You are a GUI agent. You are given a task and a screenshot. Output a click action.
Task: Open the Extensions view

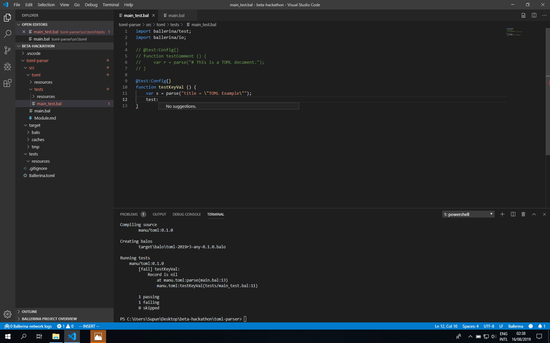[7, 83]
